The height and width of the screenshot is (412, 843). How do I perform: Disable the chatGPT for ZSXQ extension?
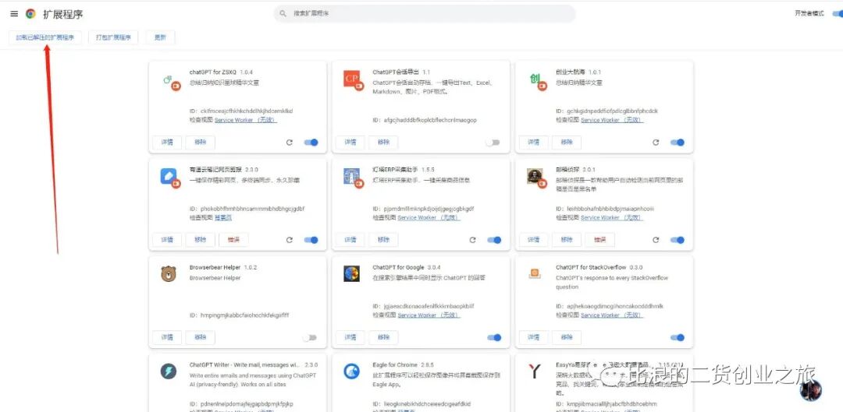coord(311,143)
